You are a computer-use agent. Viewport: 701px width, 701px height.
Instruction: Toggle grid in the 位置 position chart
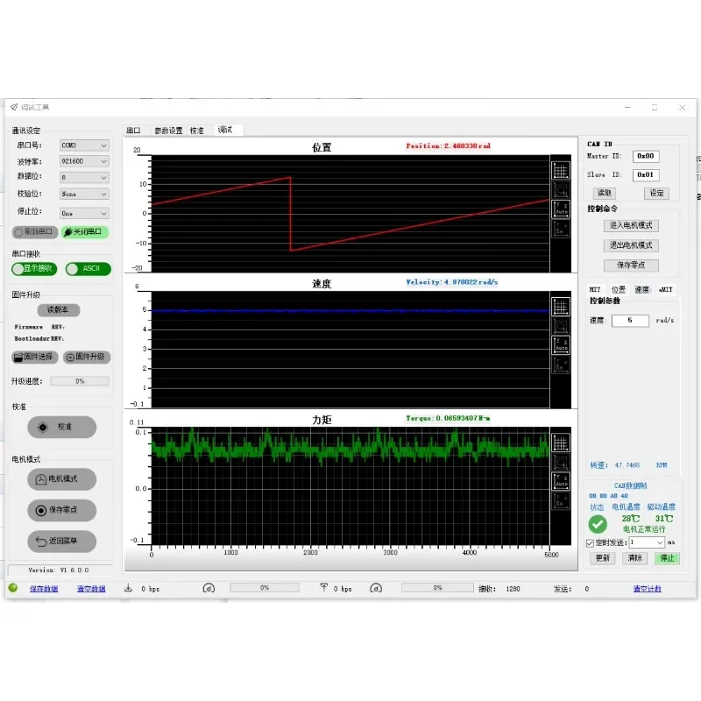[x=561, y=171]
